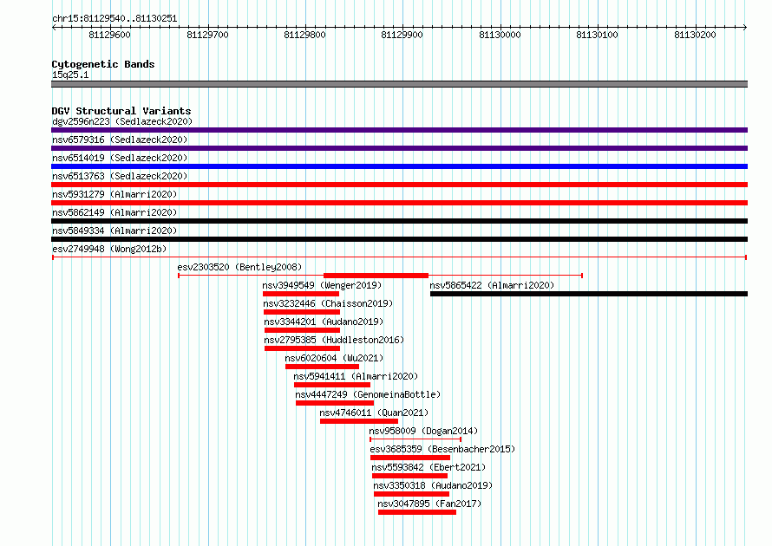Image resolution: width=772 pixels, height=546 pixels.
Task: Click the 81130100 ruler tick label
Action: tap(597, 35)
